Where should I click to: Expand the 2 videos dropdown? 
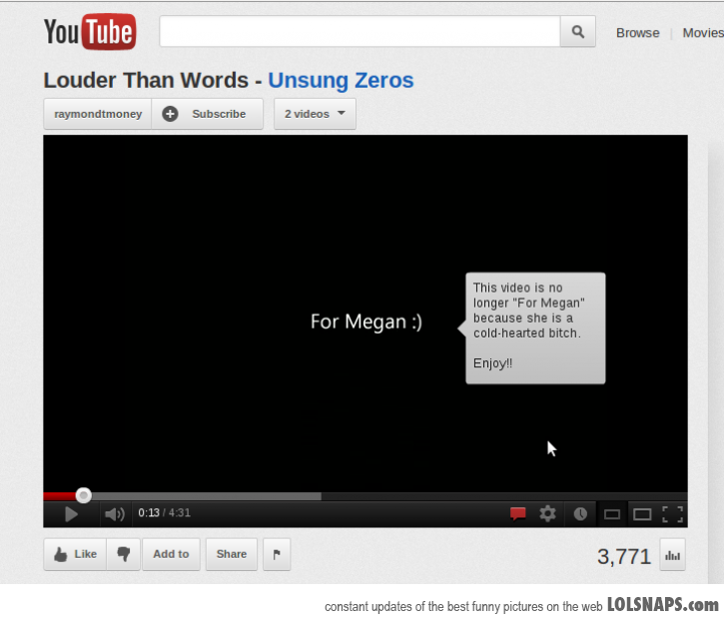pos(315,114)
